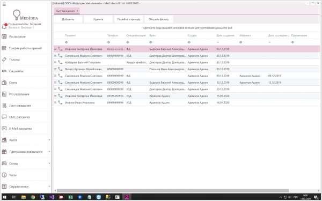Open Windows Start menu
The image size is (322, 201).
click(x=4, y=197)
